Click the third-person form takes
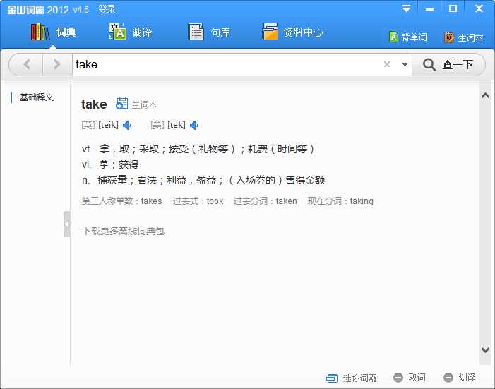This screenshot has width=495, height=389. [x=152, y=201]
